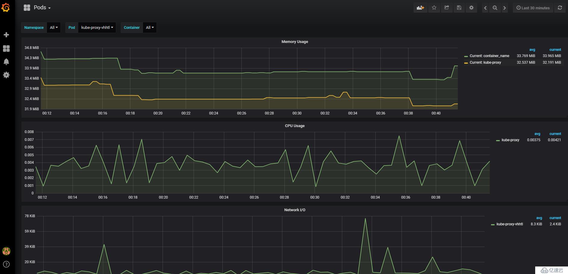Share the dashboard
The width and height of the screenshot is (568, 274).
coord(447,8)
